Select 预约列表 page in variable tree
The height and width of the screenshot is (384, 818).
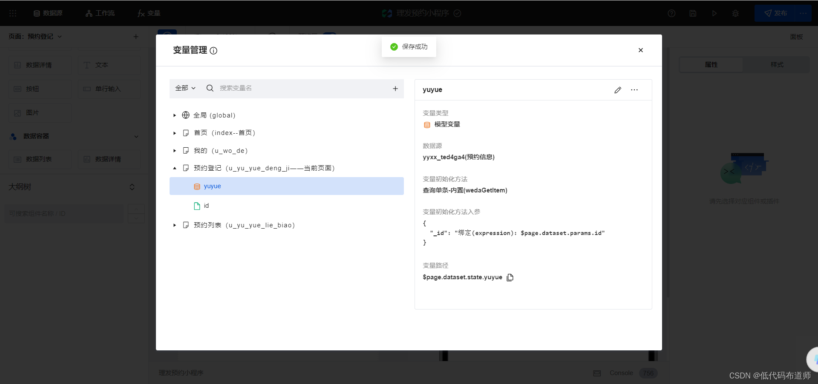coord(244,225)
